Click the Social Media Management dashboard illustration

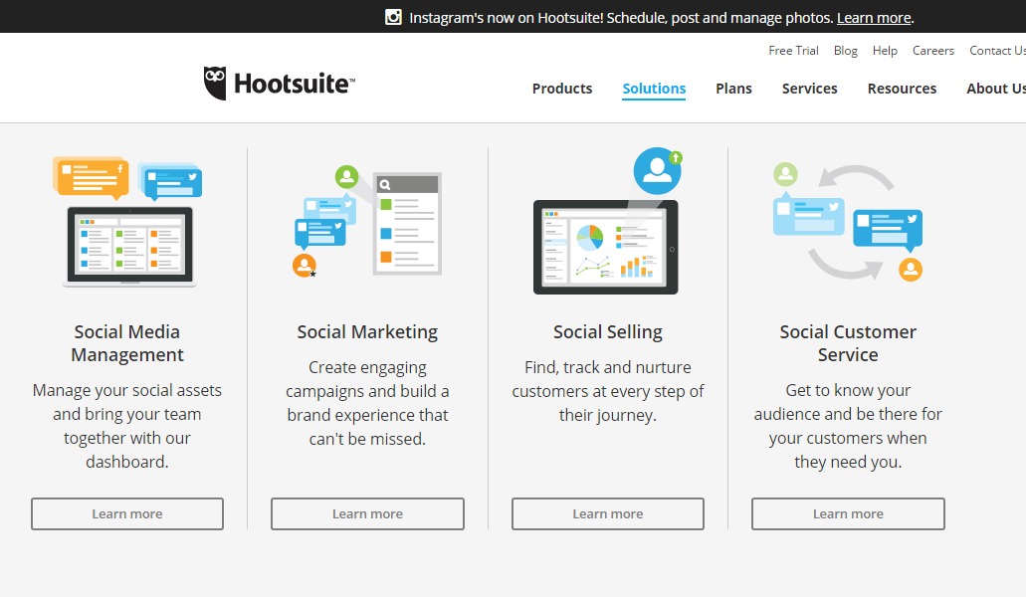point(127,221)
